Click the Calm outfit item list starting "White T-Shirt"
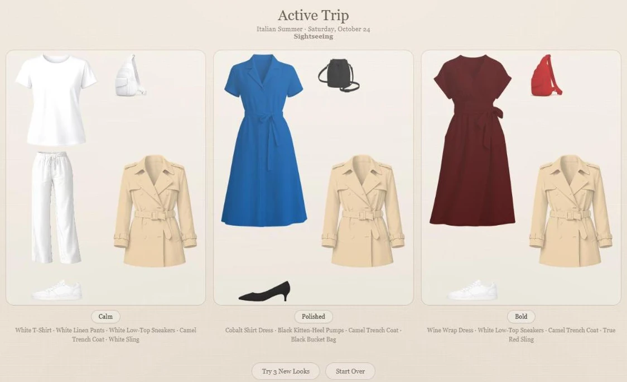Screen dimensions: 627x382 [105, 335]
